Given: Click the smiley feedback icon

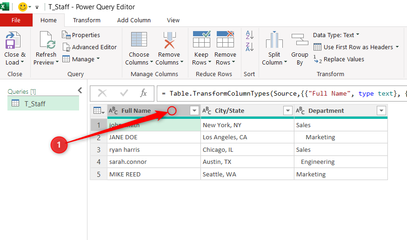Looking at the screenshot, I should point(23,7).
